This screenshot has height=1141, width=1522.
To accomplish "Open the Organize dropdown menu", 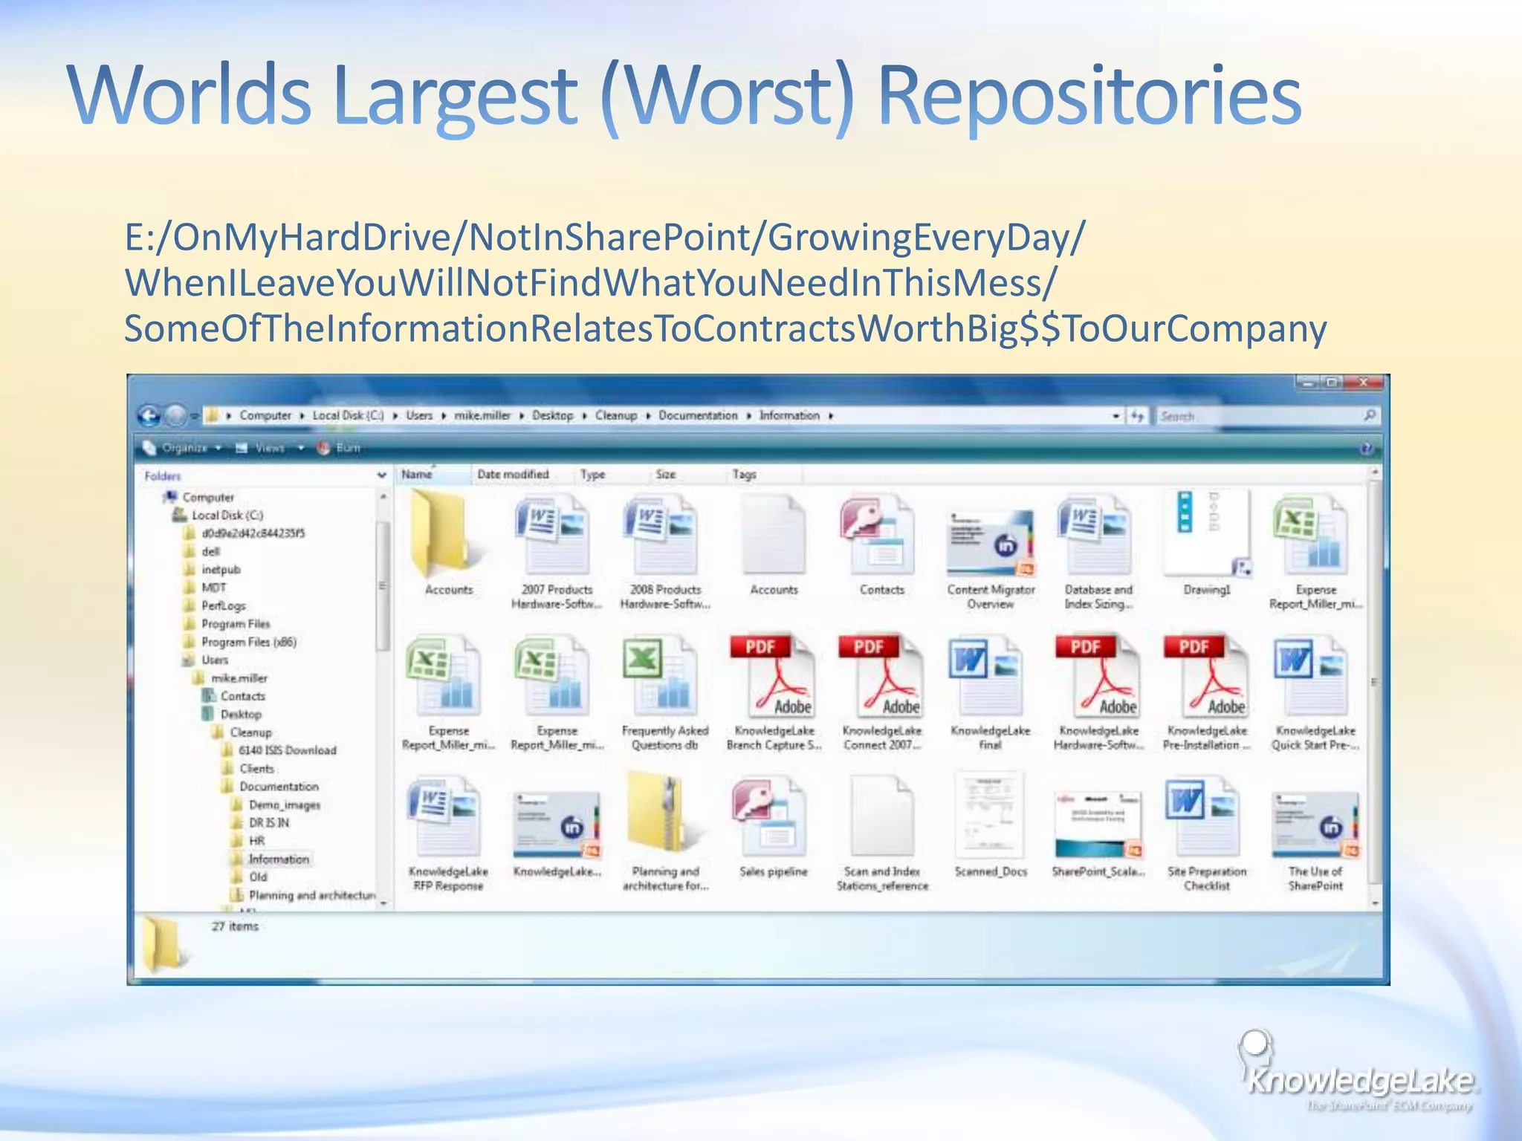I will coord(183,448).
